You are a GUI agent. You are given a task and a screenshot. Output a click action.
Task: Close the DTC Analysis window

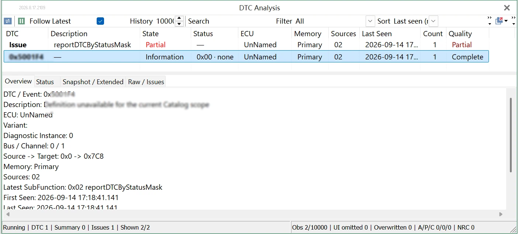[x=507, y=8]
